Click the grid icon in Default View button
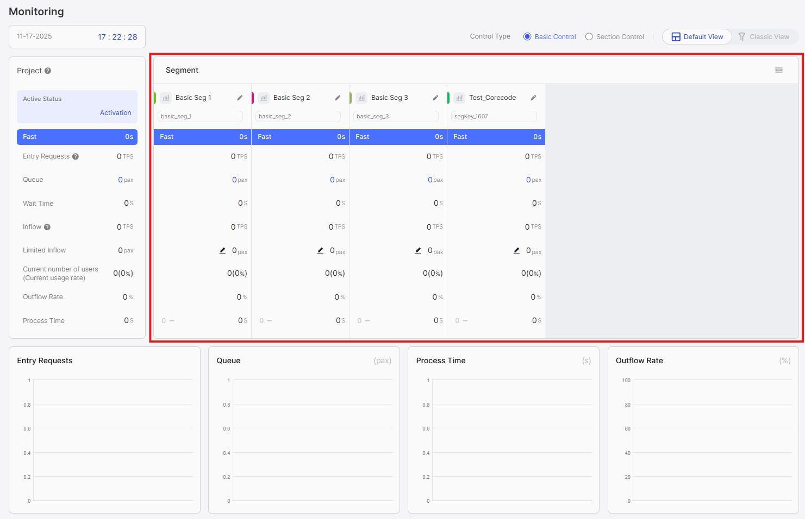 (x=676, y=36)
